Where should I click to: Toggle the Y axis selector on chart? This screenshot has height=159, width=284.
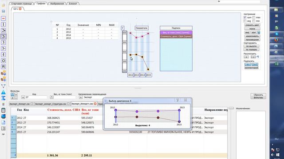122,28
